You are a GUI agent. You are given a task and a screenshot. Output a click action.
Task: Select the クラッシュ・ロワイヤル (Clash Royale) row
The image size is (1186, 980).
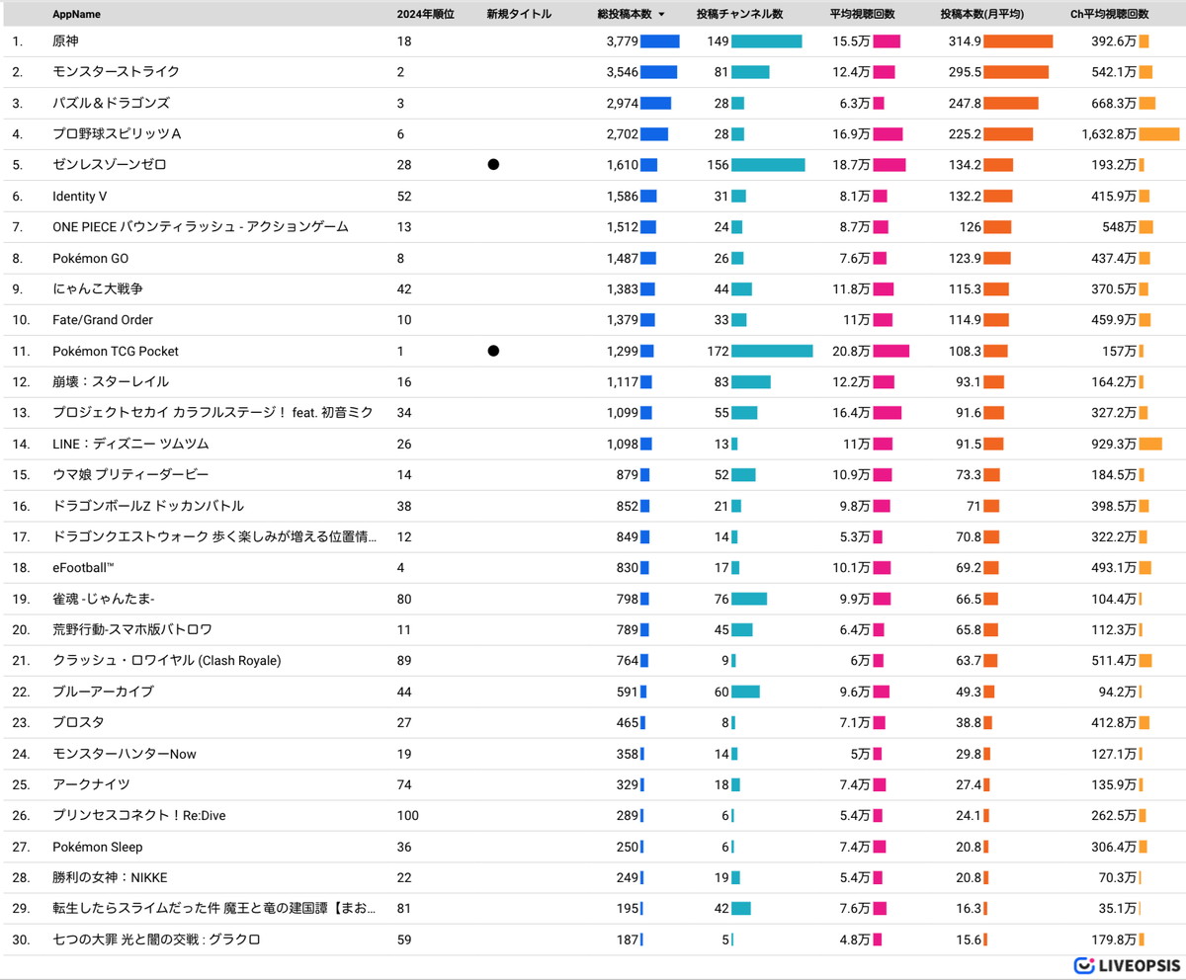166,660
